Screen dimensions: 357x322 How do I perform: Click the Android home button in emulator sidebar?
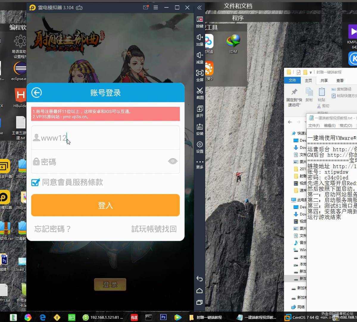(x=199, y=290)
